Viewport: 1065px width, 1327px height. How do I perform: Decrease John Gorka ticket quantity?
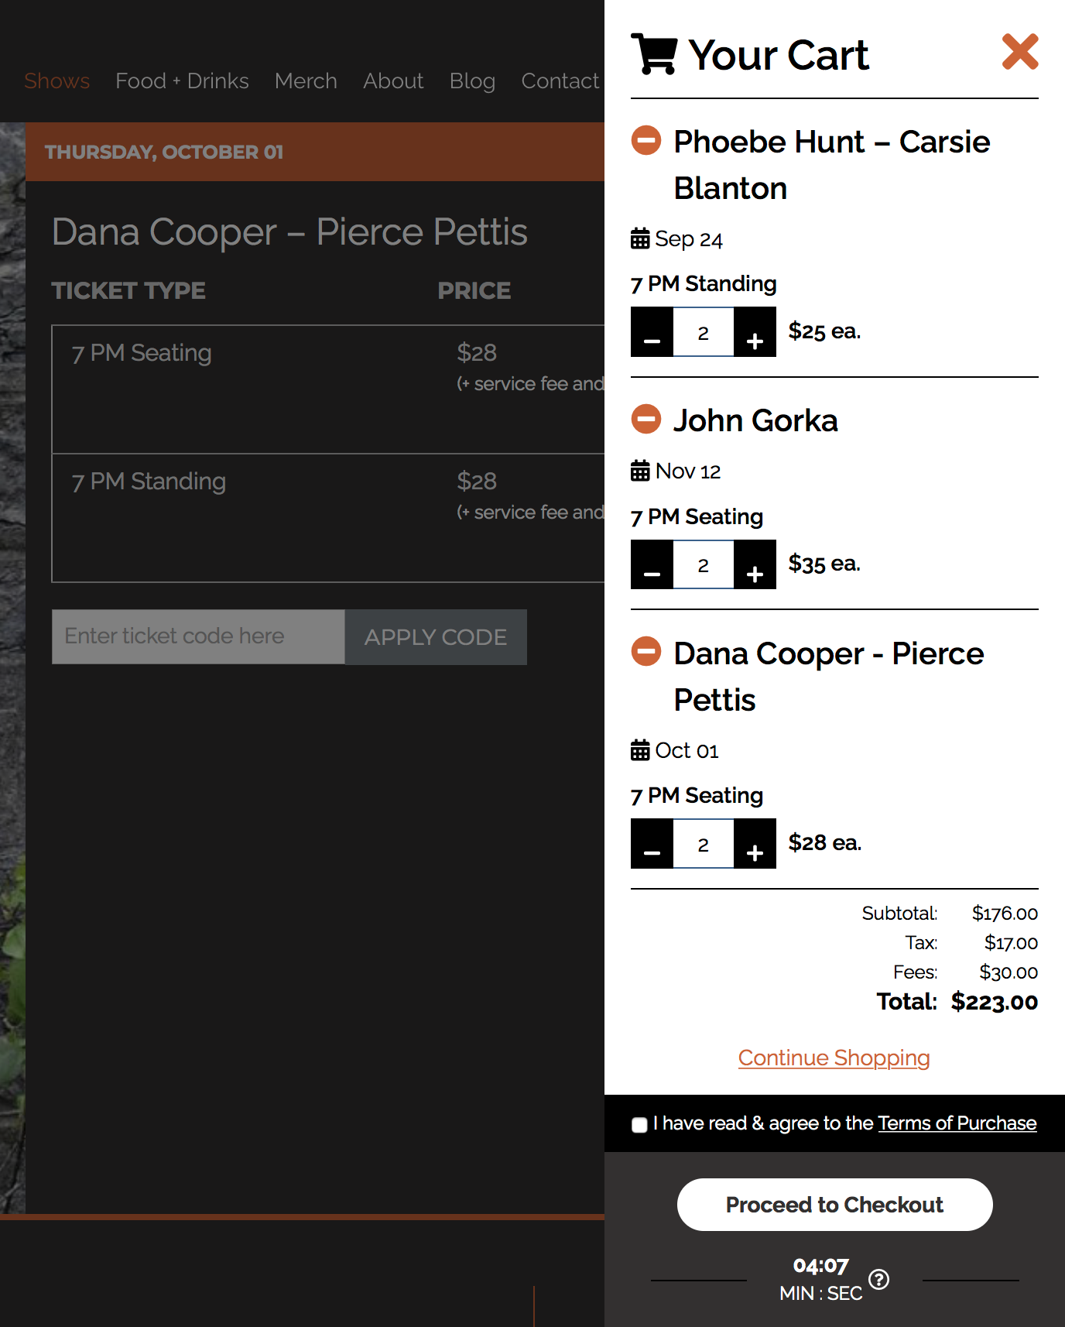(652, 564)
